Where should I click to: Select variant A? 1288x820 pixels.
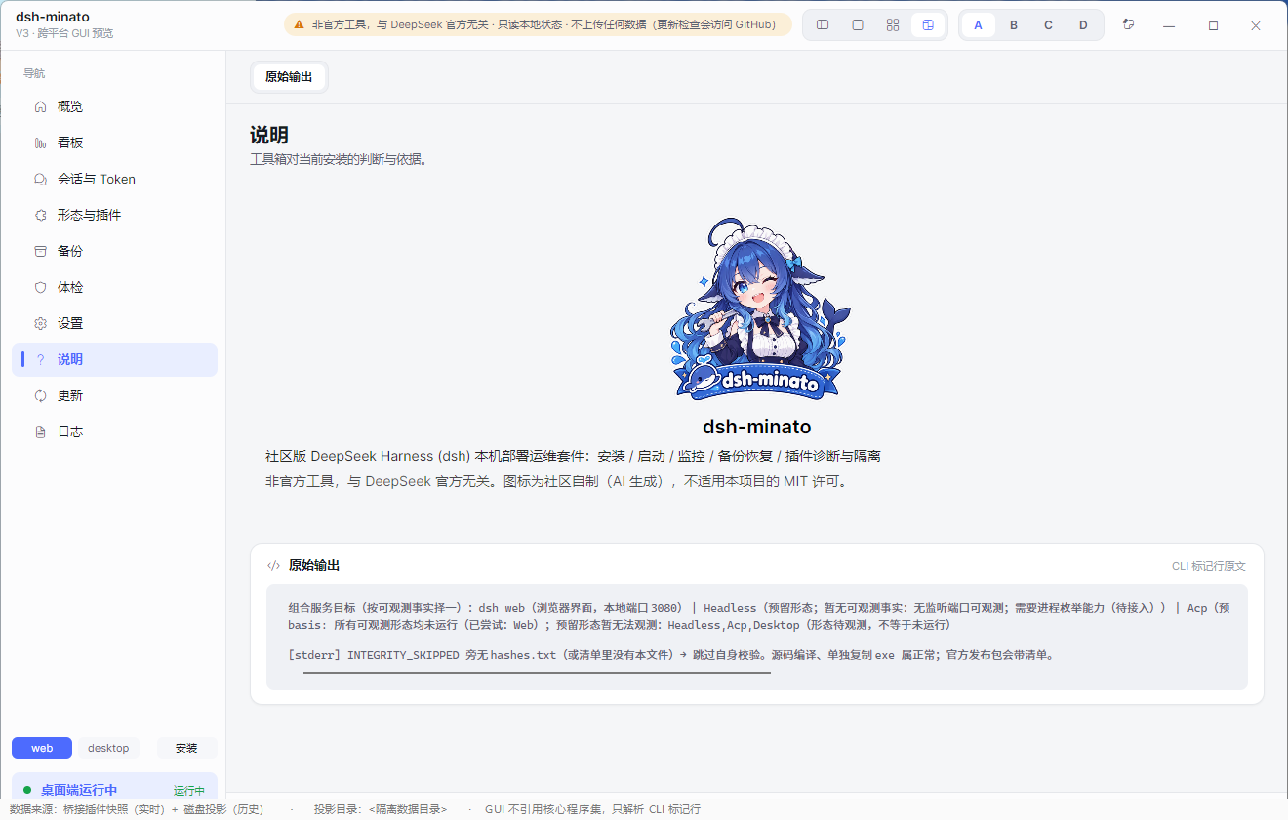click(x=979, y=25)
